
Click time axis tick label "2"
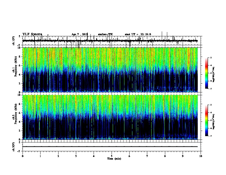[x=58, y=156]
